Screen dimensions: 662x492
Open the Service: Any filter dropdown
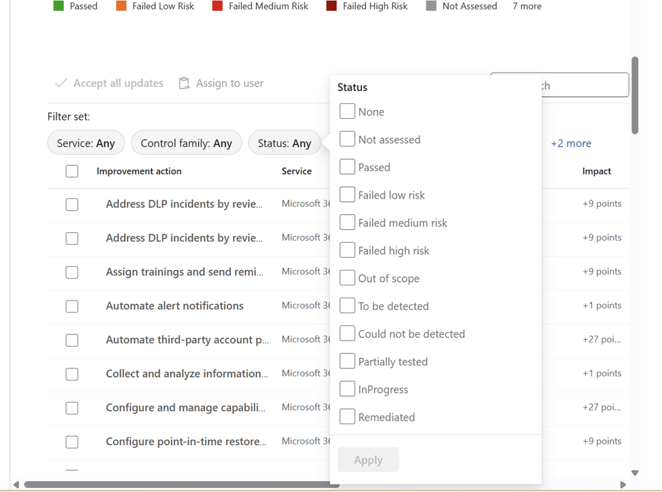coord(86,143)
